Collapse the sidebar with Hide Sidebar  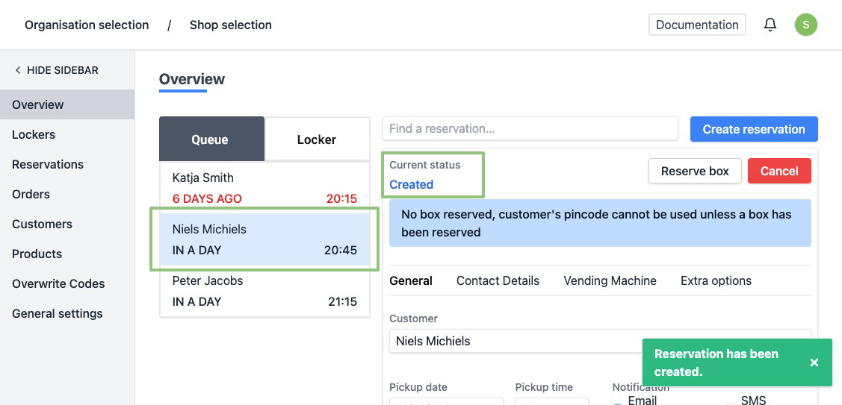tap(57, 70)
